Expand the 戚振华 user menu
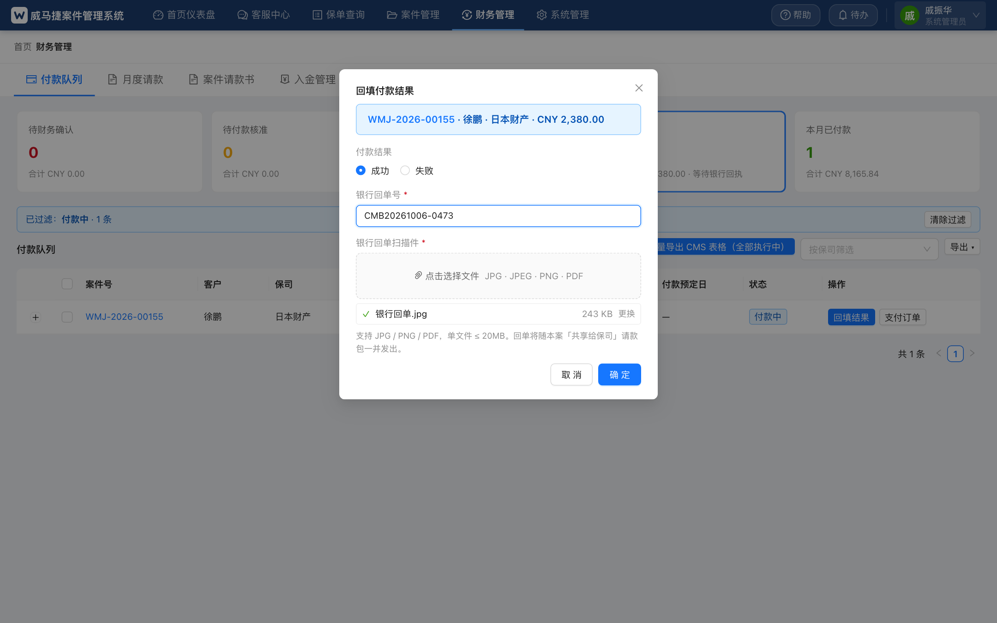Image resolution: width=997 pixels, height=623 pixels. [940, 15]
